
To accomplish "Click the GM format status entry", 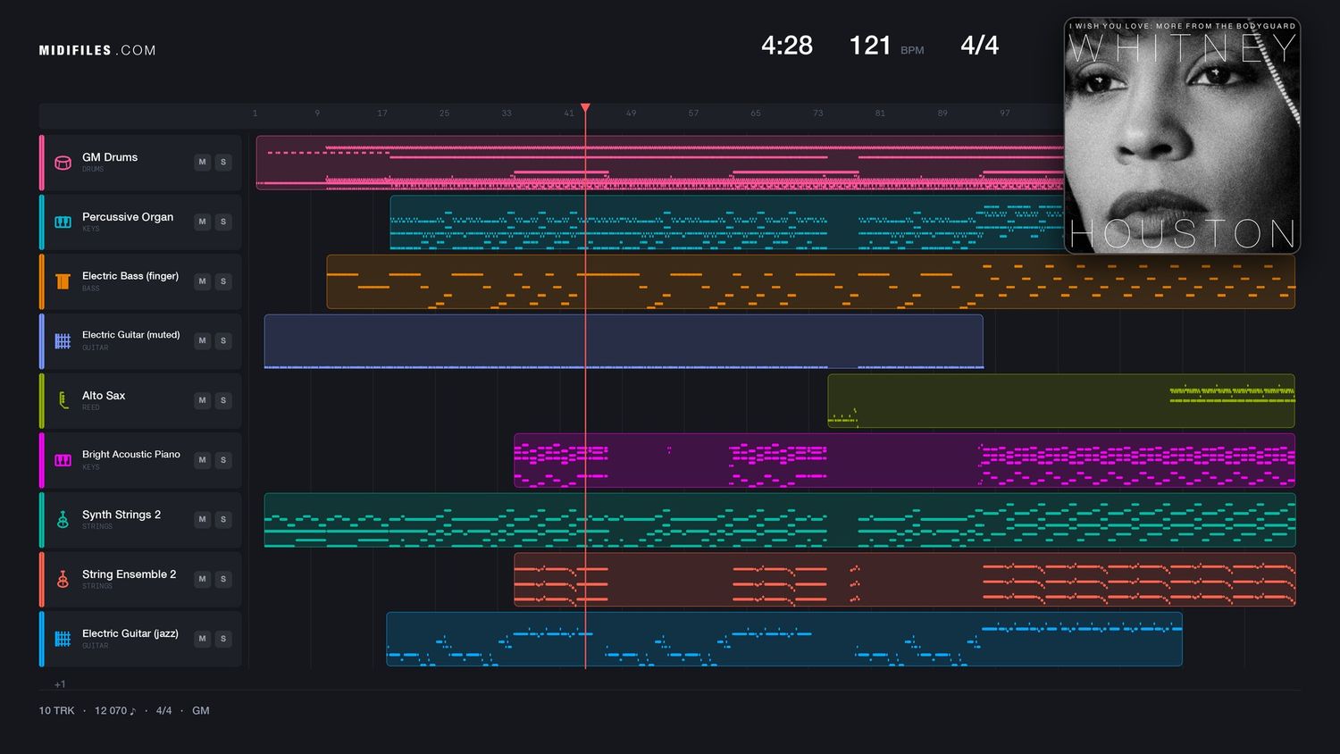I will [201, 711].
